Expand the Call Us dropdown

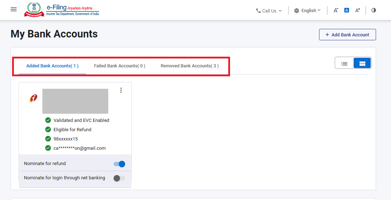(x=269, y=11)
